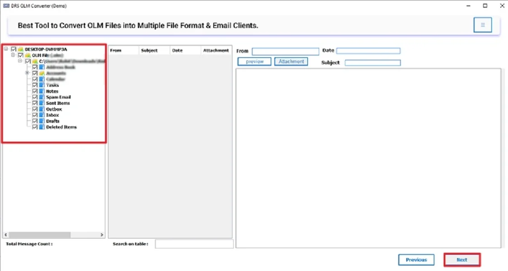The width and height of the screenshot is (508, 271).
Task: Expand the Accounts tree node
Action: tap(27, 73)
